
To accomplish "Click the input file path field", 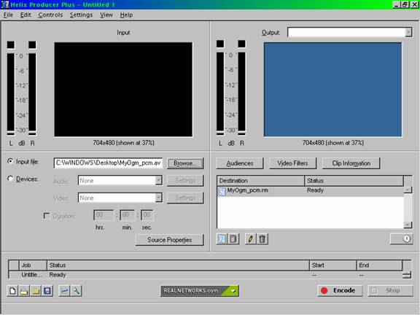I will [x=108, y=163].
